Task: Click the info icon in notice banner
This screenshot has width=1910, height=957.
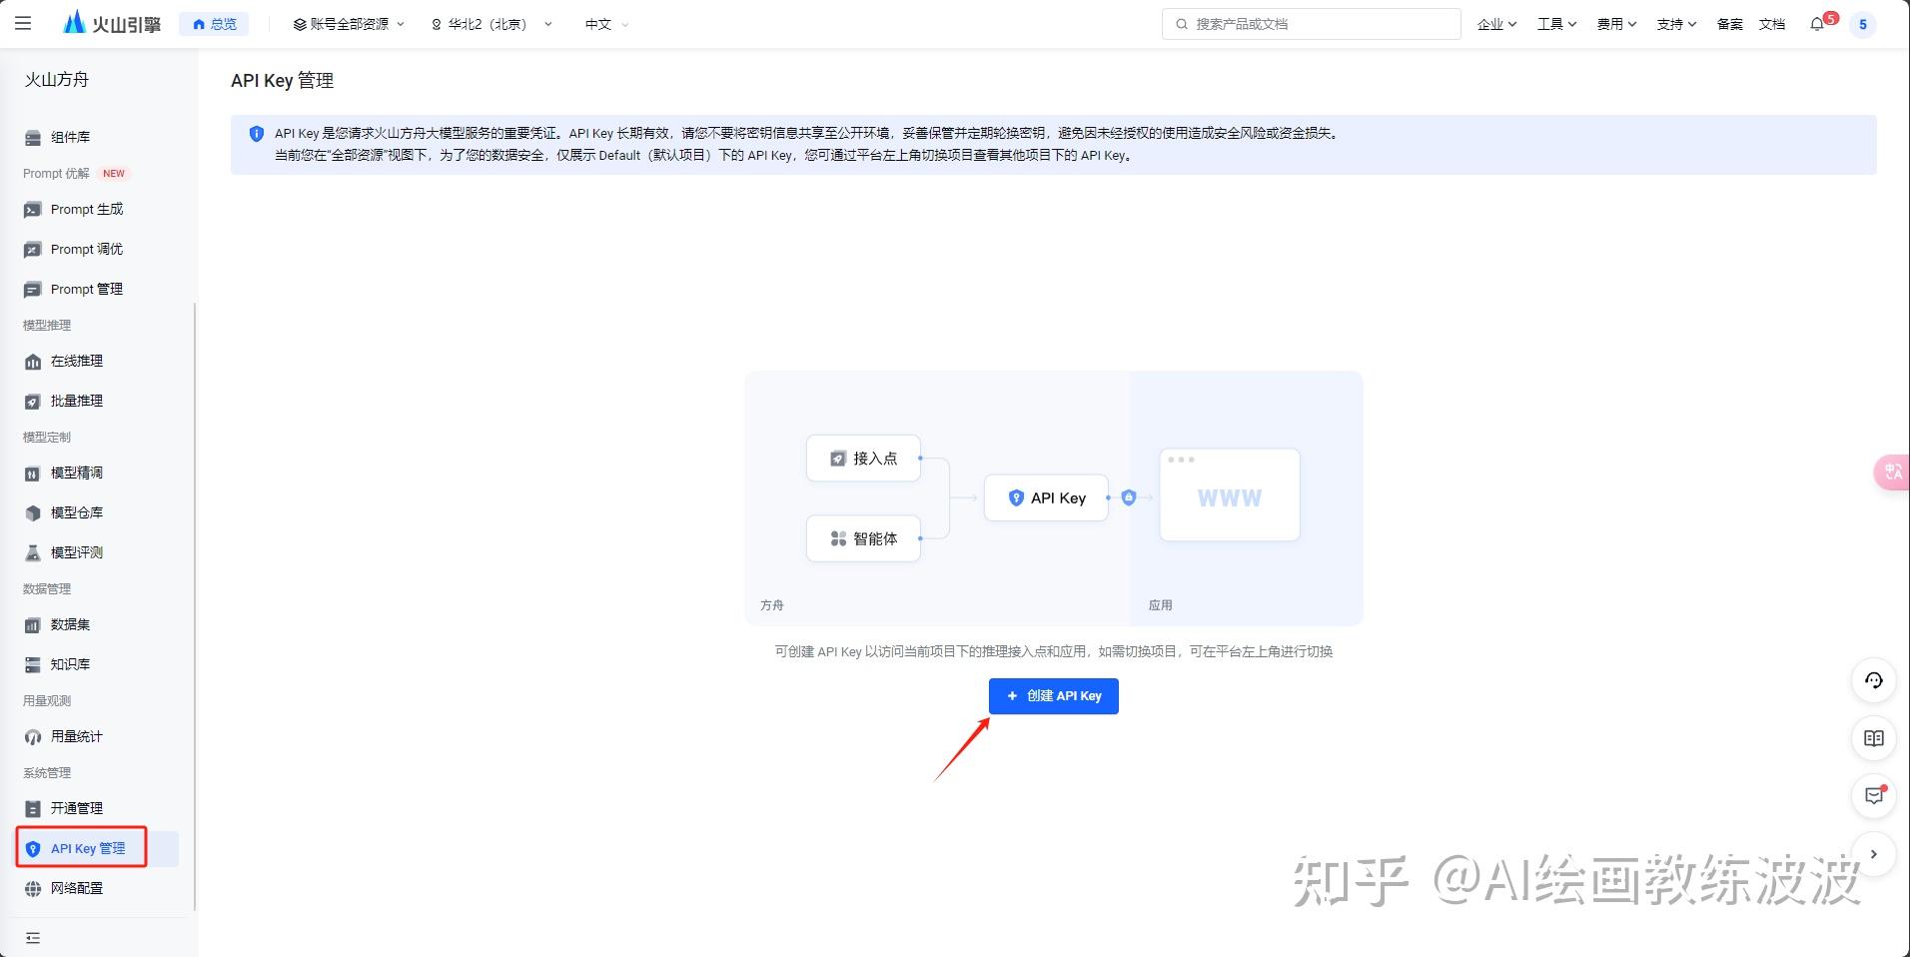Action: (256, 133)
